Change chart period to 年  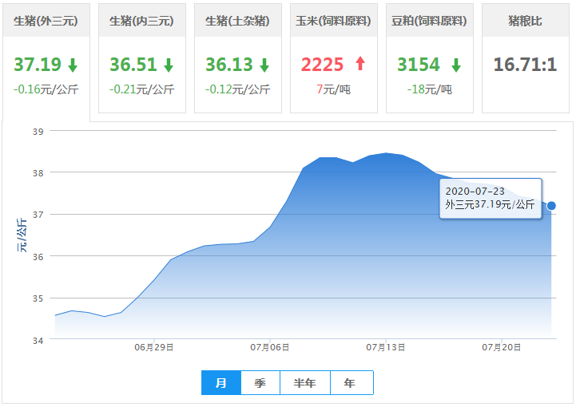click(x=351, y=383)
